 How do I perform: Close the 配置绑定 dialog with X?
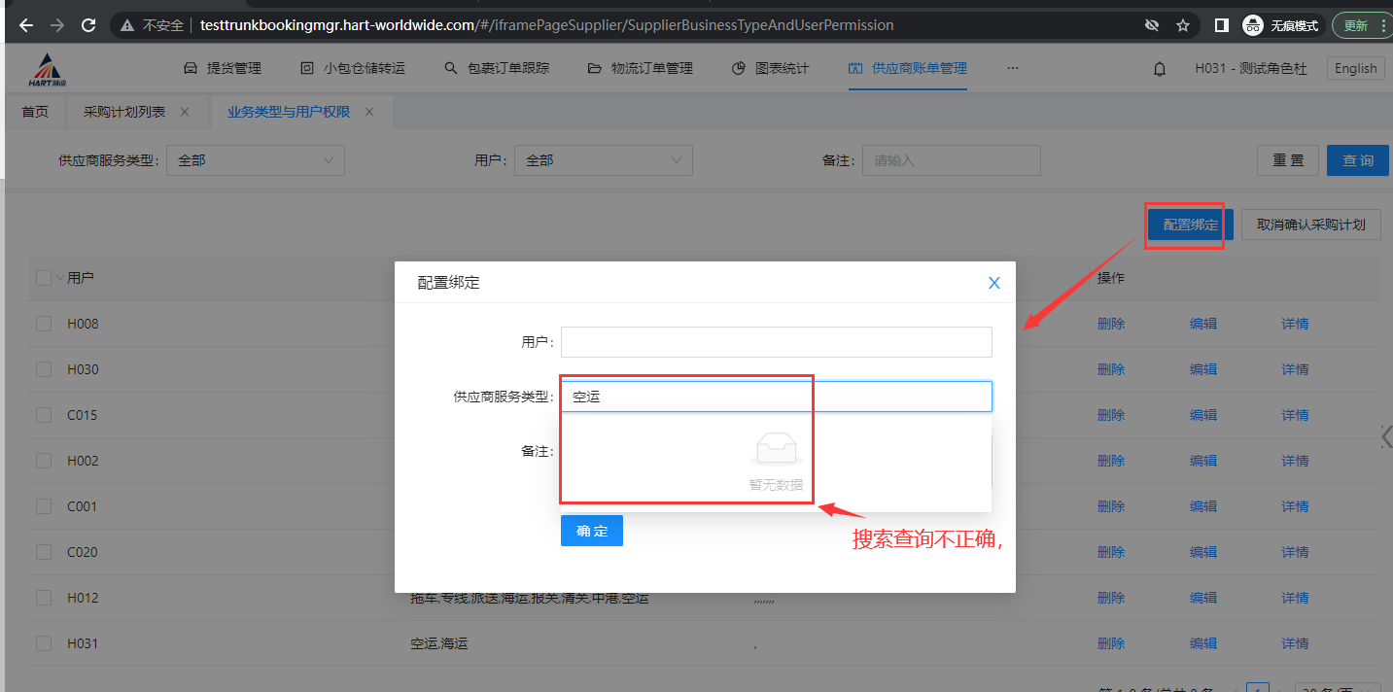coord(993,283)
